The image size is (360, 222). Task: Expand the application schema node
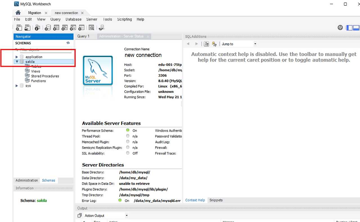[17, 57]
